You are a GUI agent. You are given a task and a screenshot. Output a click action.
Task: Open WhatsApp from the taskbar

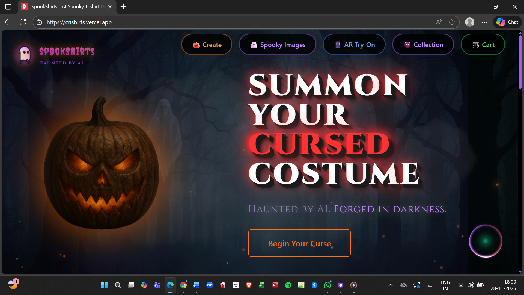pos(327,285)
